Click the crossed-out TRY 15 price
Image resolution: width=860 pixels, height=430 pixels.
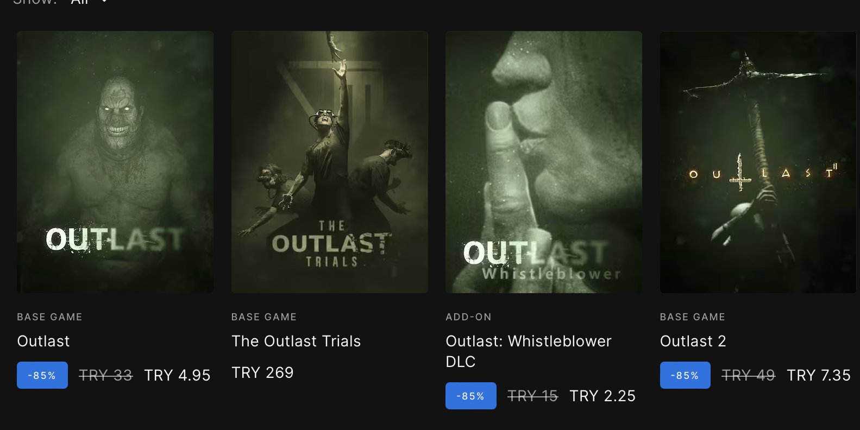(532, 396)
